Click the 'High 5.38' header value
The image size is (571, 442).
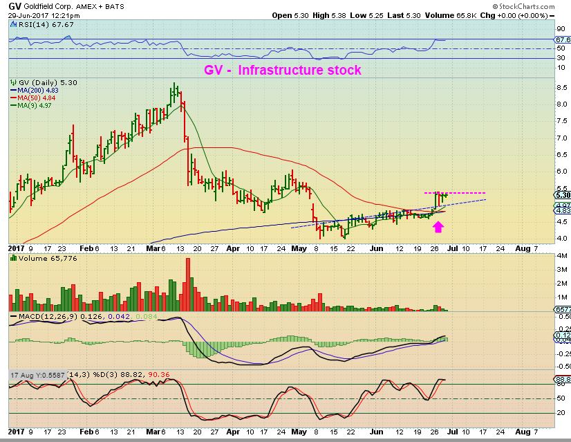pyautogui.click(x=329, y=16)
